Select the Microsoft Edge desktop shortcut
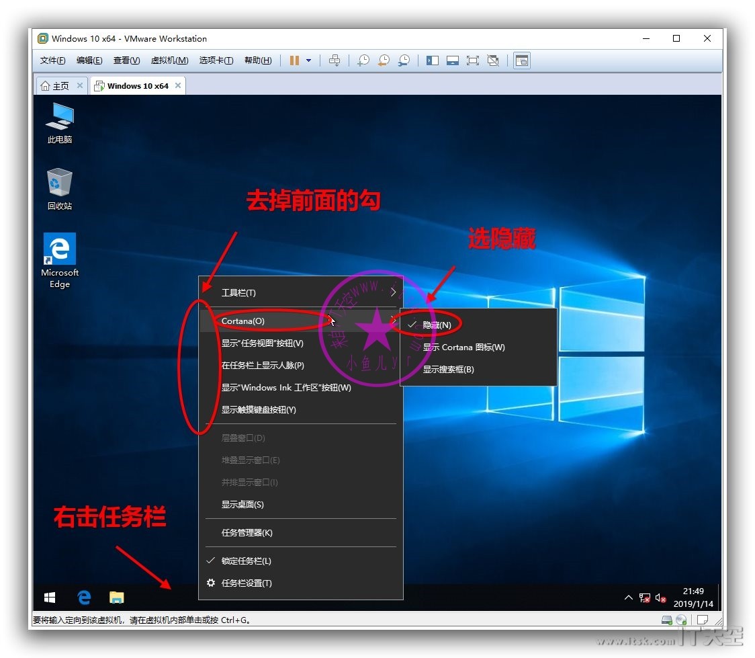The width and height of the screenshot is (755, 658). click(60, 261)
